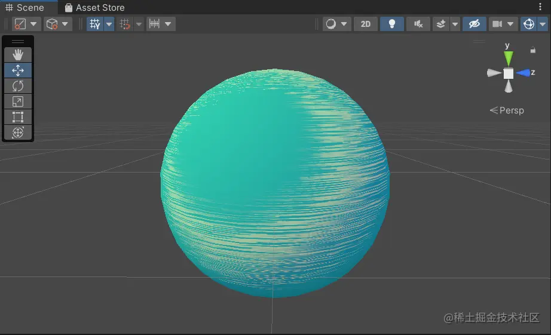Click the center cube of orientation gizmo
Screen dimensions: 551x335
(x=509, y=73)
